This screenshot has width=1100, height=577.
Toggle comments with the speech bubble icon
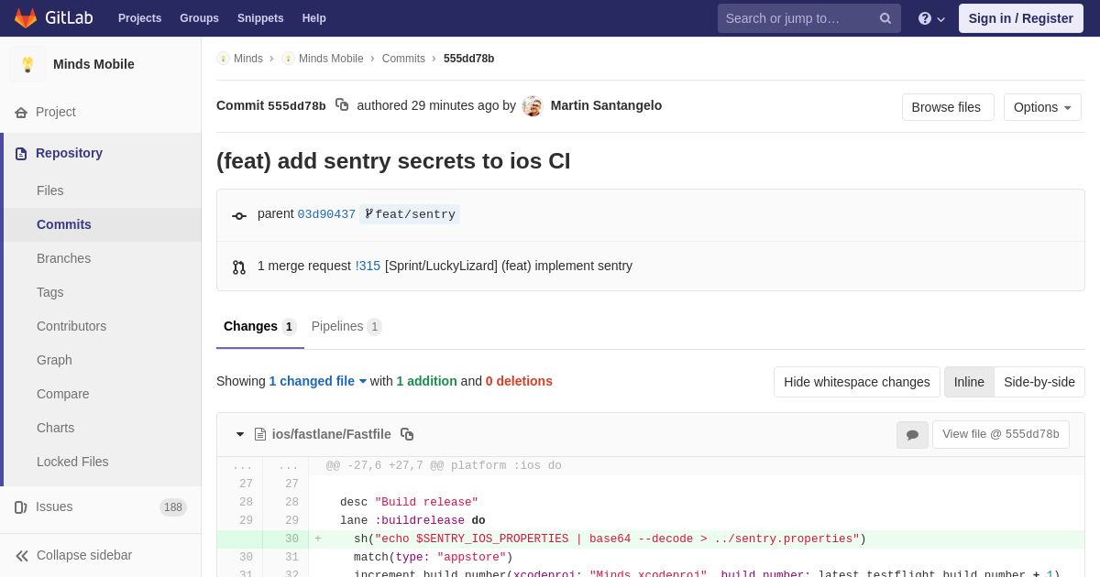[x=912, y=435]
